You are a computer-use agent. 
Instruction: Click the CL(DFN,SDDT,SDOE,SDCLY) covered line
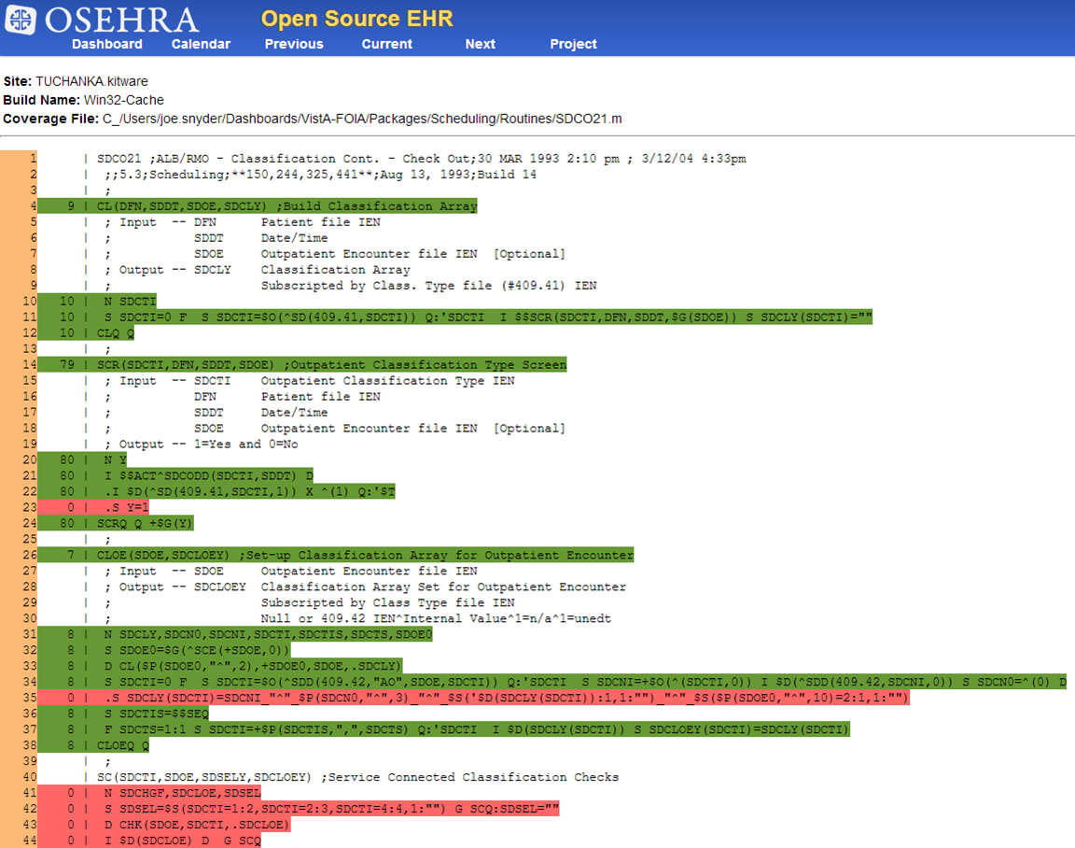(x=286, y=206)
